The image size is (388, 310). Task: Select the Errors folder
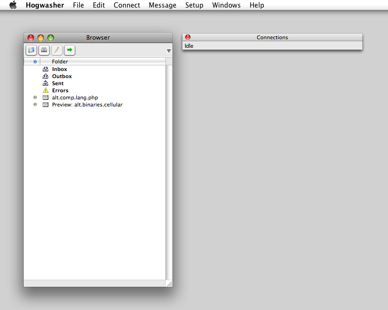[x=95, y=90]
